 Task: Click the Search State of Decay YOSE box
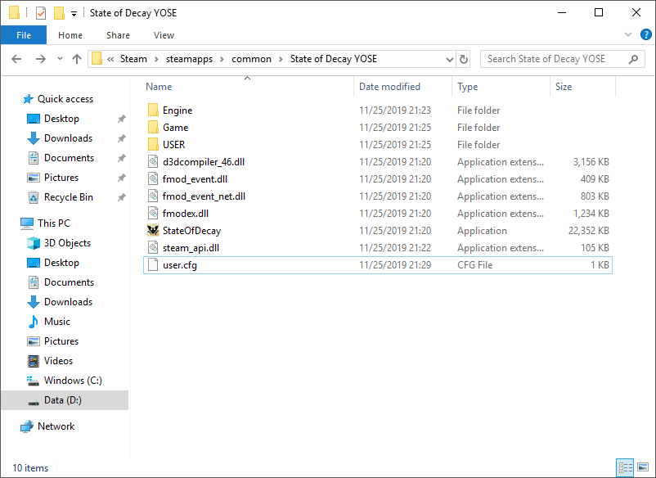(556, 59)
